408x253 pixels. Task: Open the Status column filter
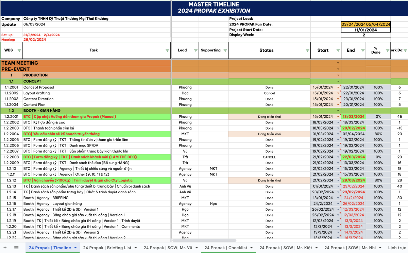coord(307,50)
